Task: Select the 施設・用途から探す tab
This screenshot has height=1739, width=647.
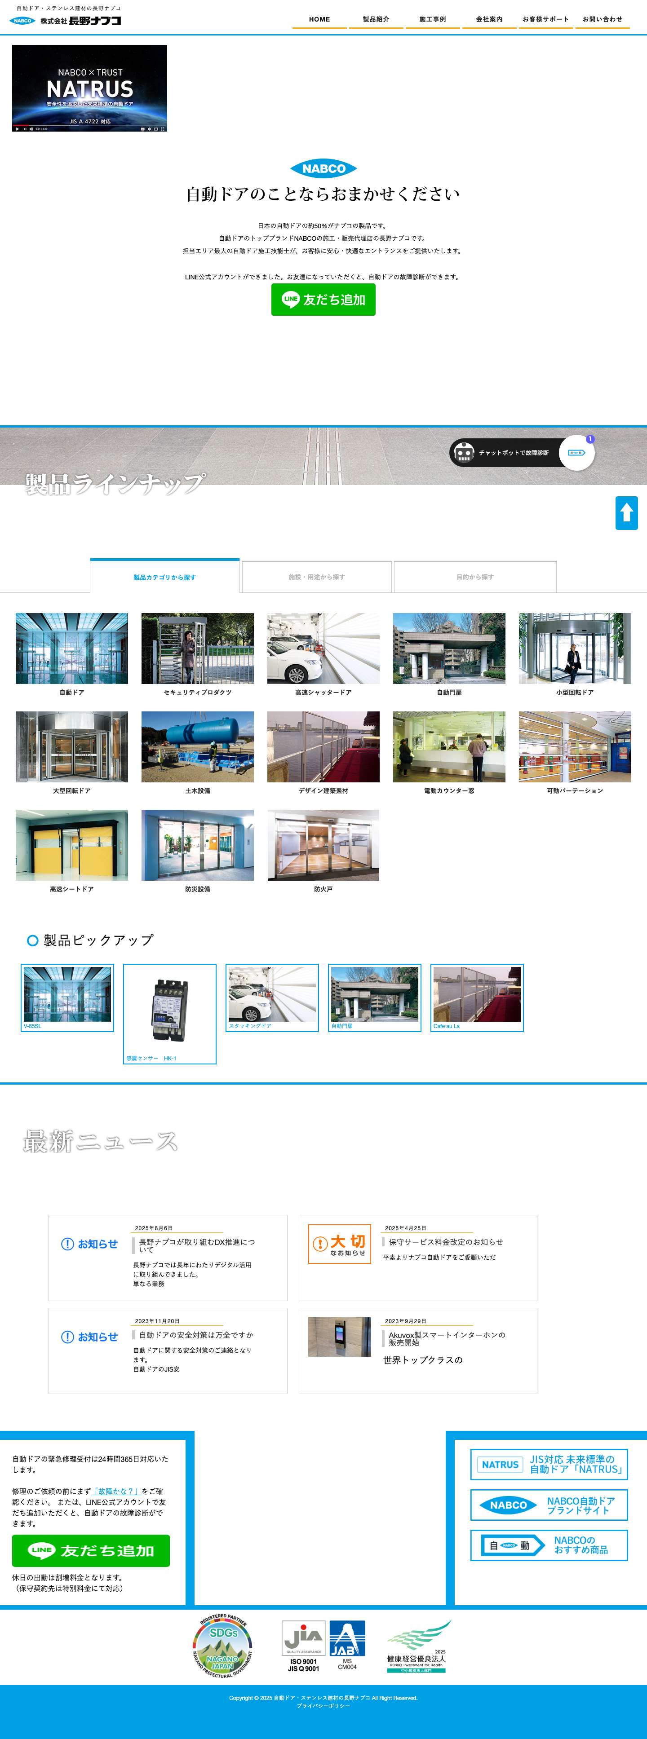Action: (317, 577)
